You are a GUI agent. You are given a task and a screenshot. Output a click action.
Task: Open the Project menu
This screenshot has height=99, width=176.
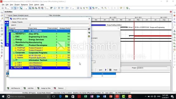coord(17,5)
